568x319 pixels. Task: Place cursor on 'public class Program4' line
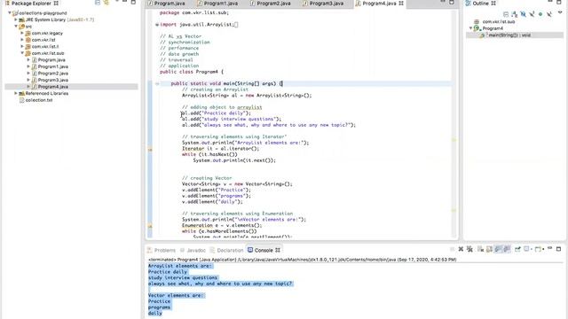click(192, 72)
